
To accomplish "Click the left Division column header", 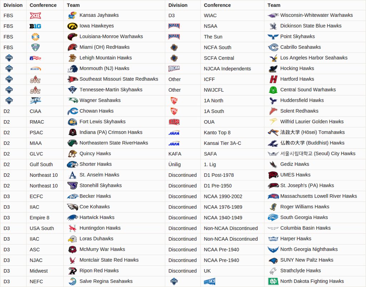I will pos(13,5).
